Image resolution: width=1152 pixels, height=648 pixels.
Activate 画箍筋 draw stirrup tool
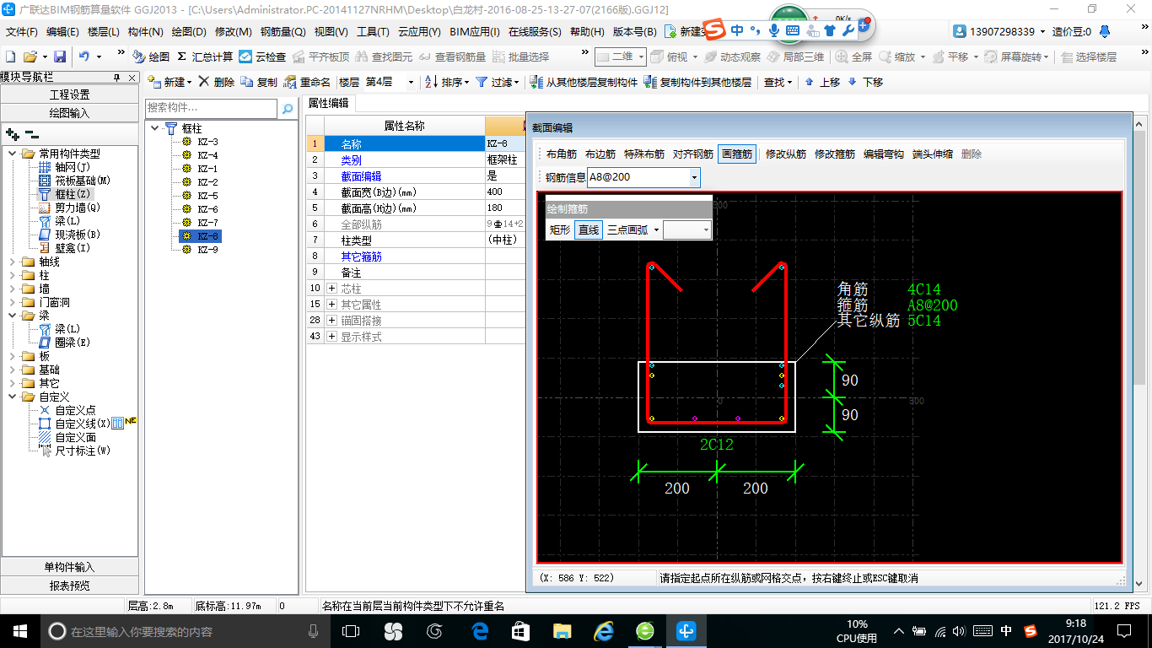[737, 154]
